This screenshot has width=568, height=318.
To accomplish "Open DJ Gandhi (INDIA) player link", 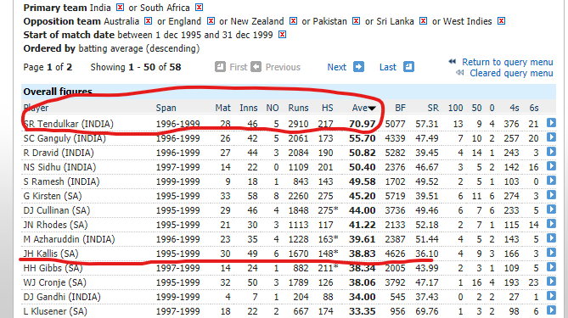I will tap(62, 297).
